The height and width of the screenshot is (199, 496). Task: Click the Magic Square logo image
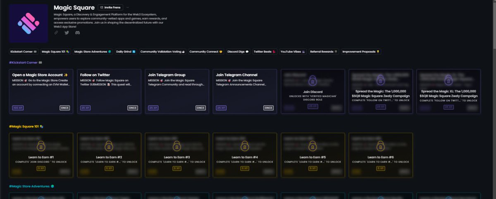click(x=29, y=24)
